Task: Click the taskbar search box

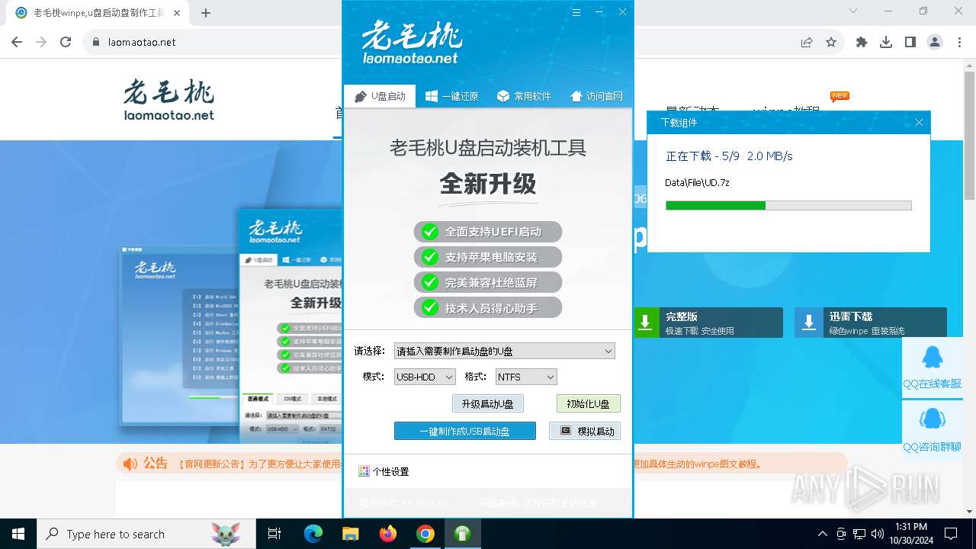Action: pos(146,534)
